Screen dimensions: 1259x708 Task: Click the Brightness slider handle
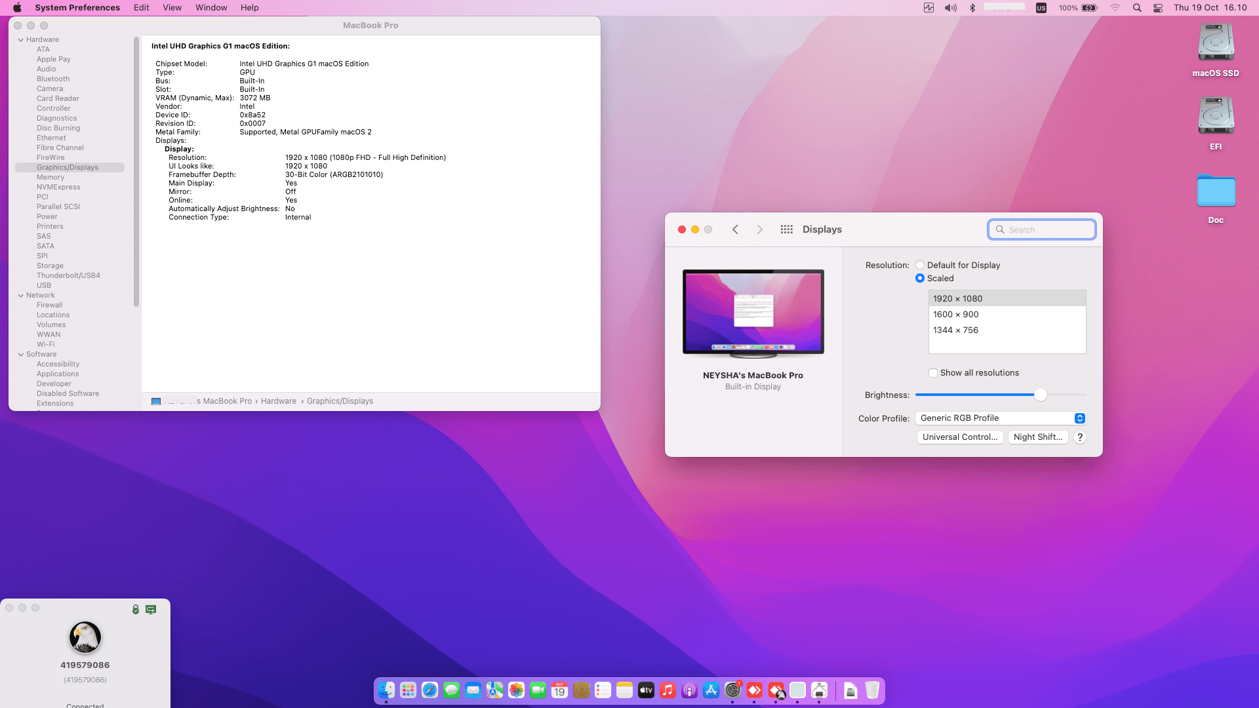point(1040,395)
